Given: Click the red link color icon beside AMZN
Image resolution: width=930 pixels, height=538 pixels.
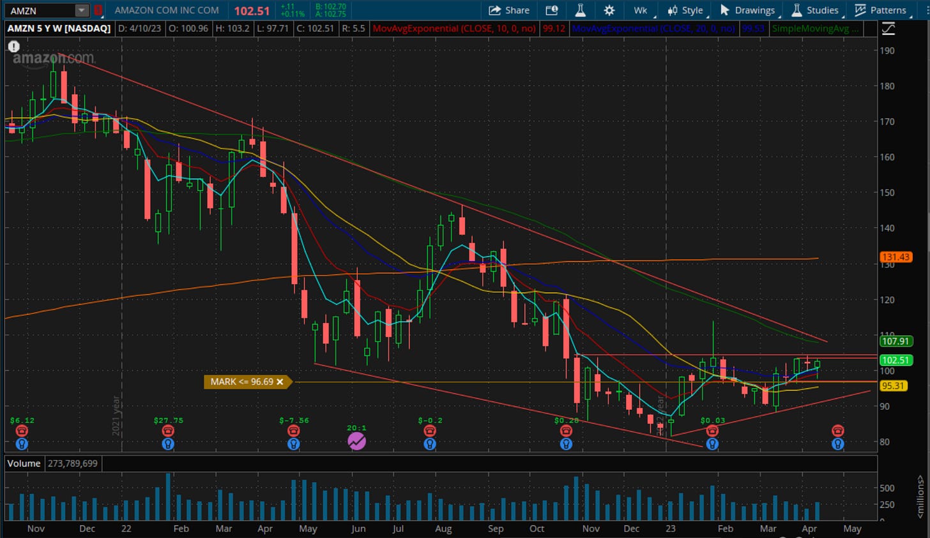Looking at the screenshot, I should 98,10.
